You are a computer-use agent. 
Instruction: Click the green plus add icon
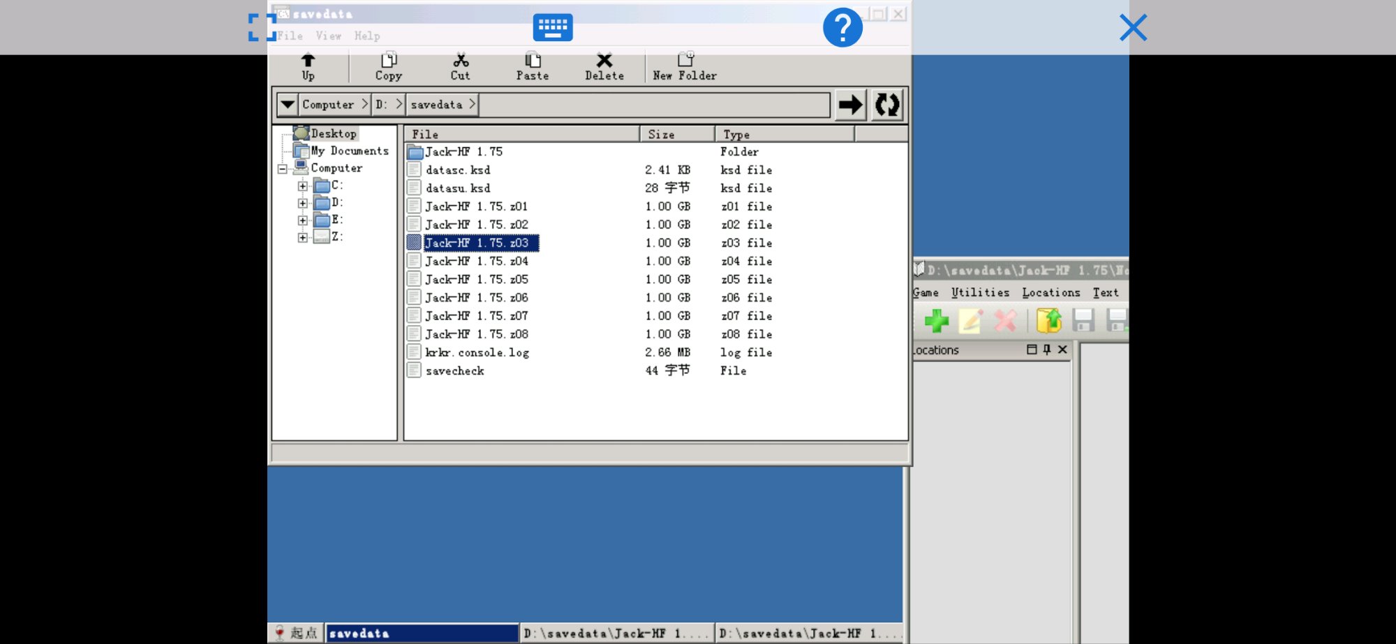(936, 321)
